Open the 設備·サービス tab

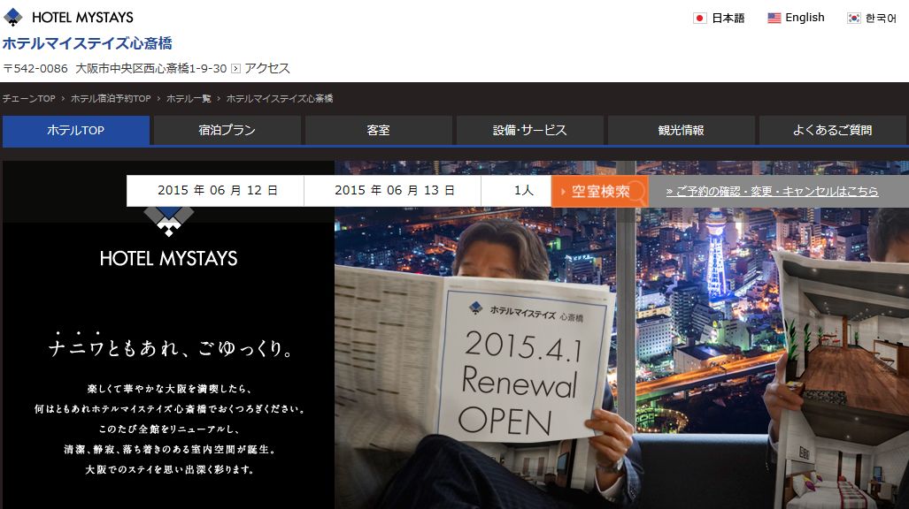(x=530, y=130)
